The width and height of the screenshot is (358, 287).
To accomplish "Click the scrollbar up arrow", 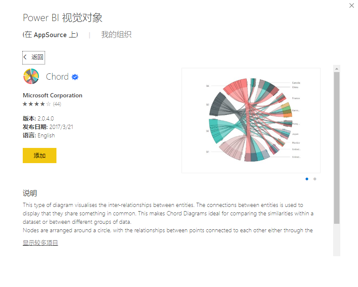I will (x=337, y=69).
